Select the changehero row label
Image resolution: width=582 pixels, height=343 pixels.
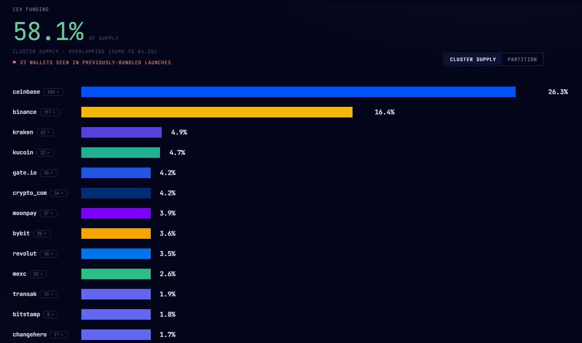pos(30,335)
